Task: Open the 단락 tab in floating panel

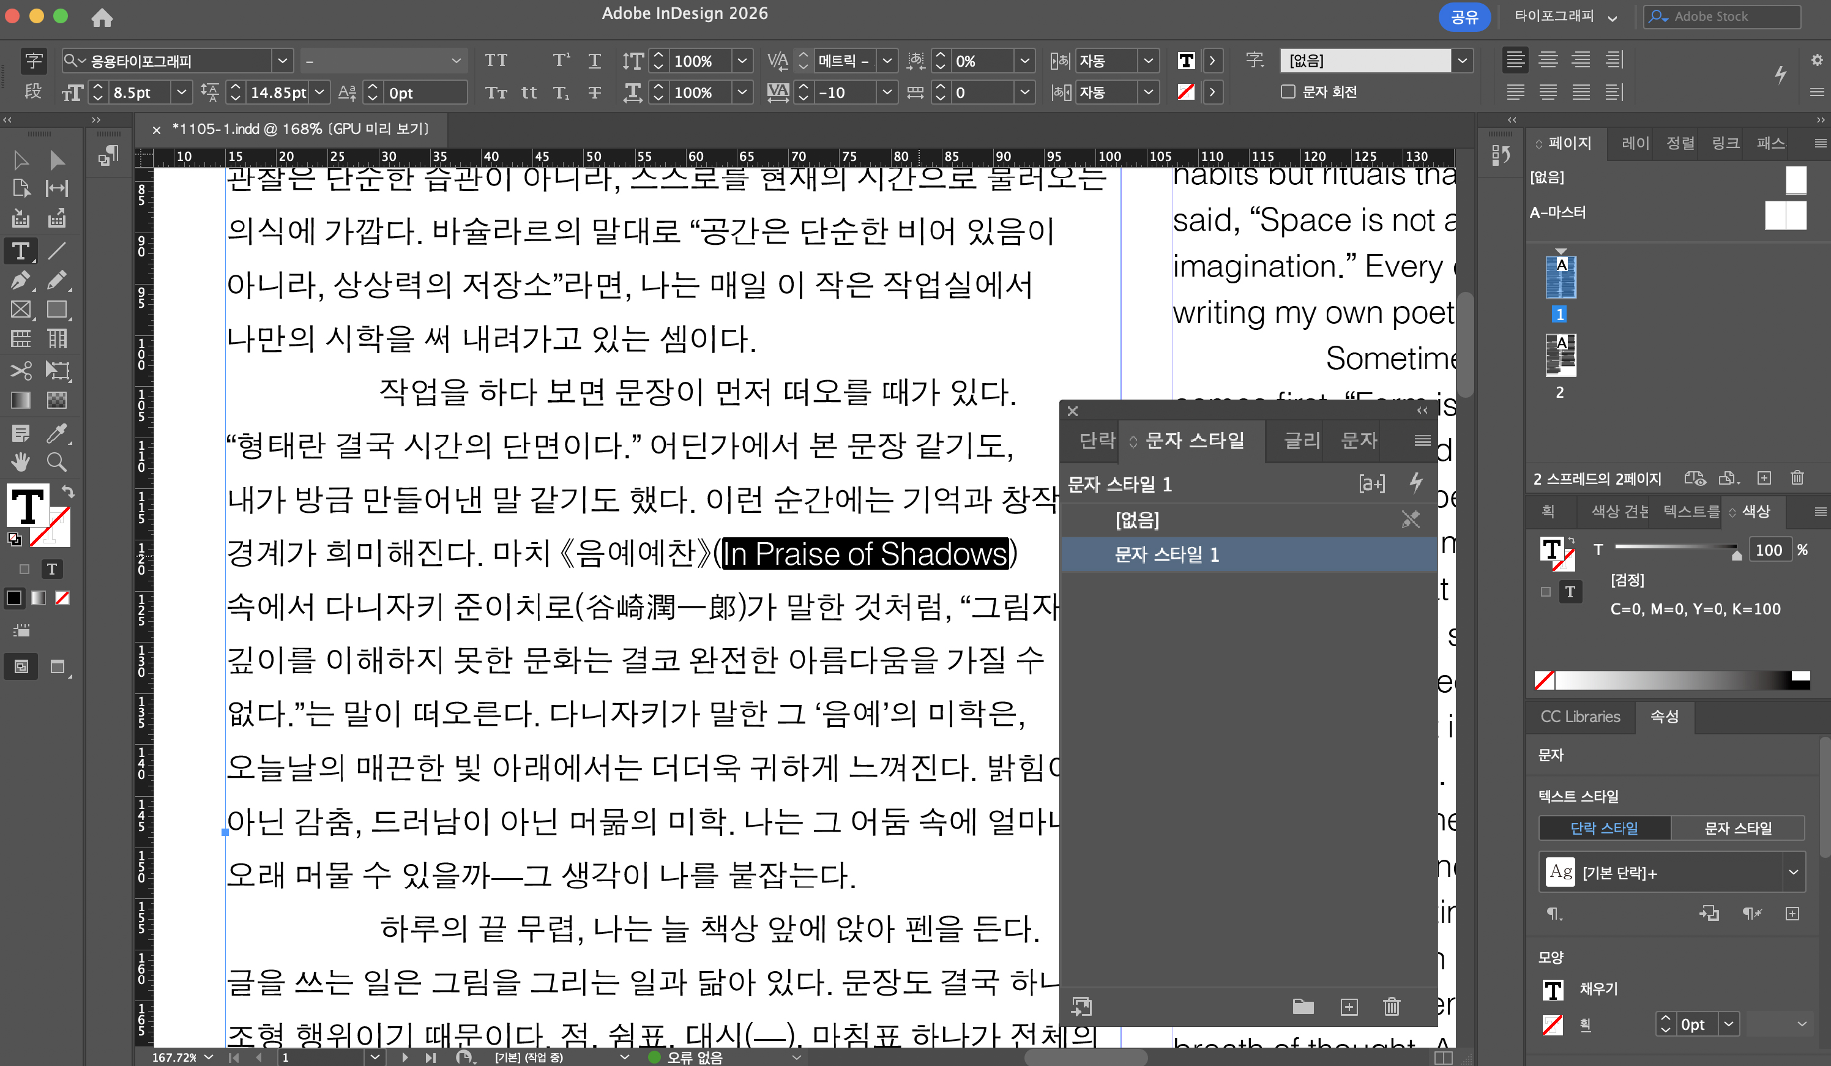Action: tap(1097, 441)
